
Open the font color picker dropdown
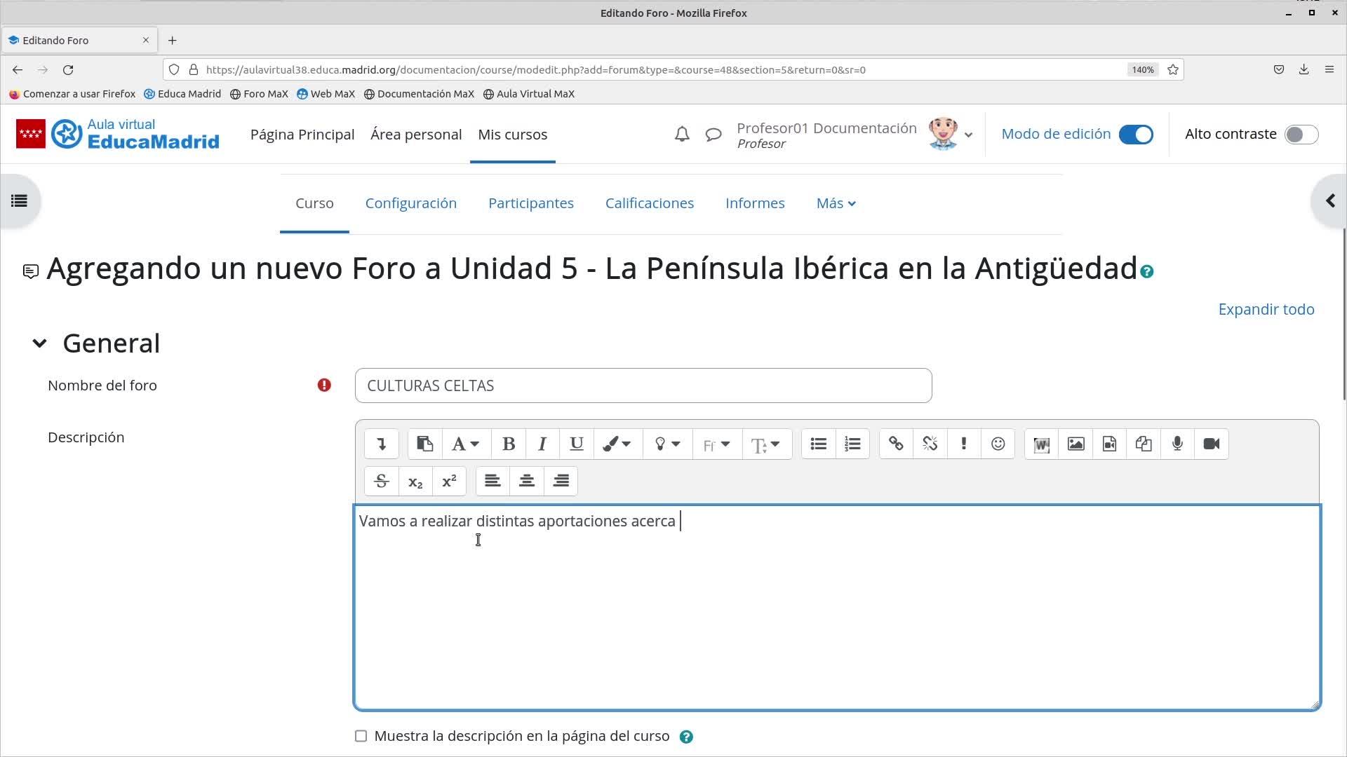(x=617, y=444)
